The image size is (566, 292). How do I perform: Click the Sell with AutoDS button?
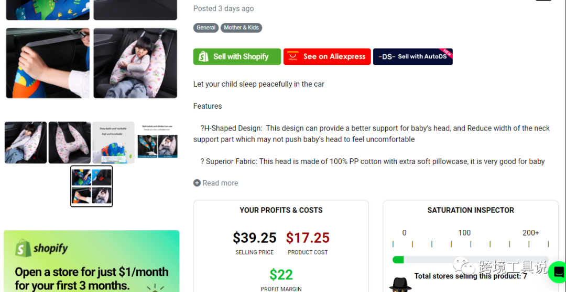412,56
